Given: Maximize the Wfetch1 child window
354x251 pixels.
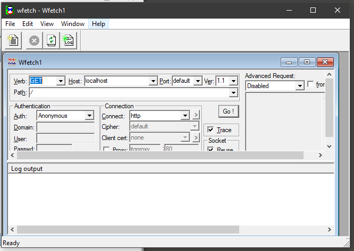Looking at the screenshot, I should (x=307, y=62).
